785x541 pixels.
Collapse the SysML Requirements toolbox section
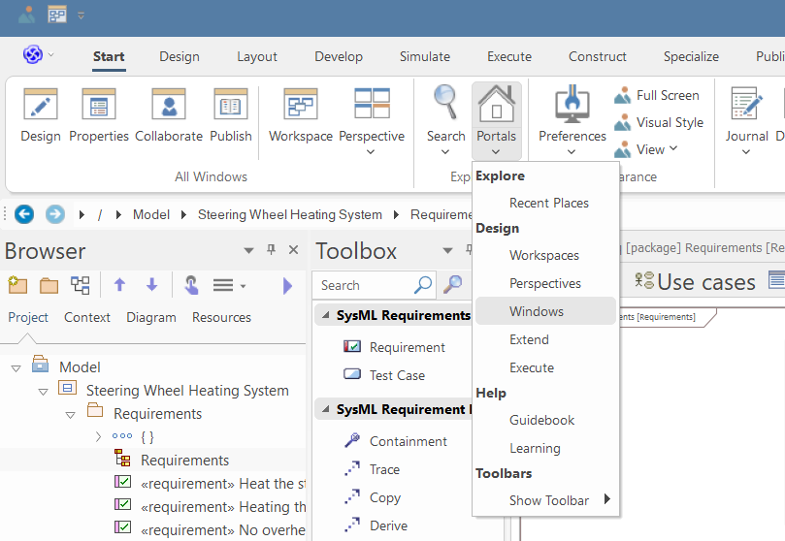pyautogui.click(x=325, y=316)
